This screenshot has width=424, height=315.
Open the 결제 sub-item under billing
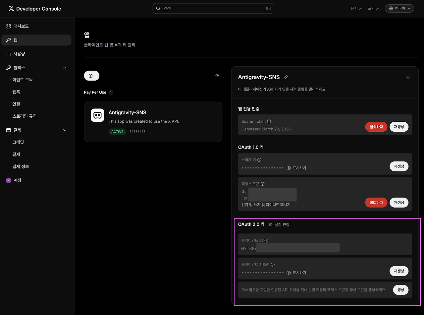tap(16, 155)
